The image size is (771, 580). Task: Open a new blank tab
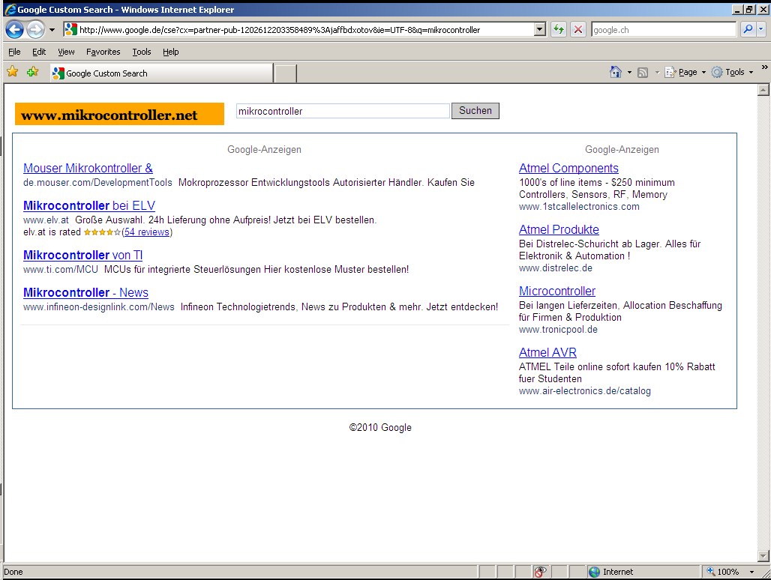click(x=285, y=73)
